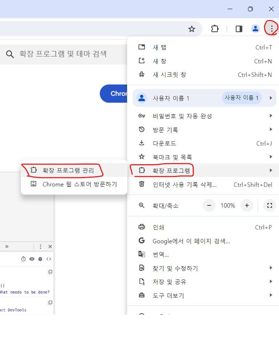Screen dimensions: 279x354
Task: Click the incognito icon beside 새 시크릿 창
Action: (142, 74)
